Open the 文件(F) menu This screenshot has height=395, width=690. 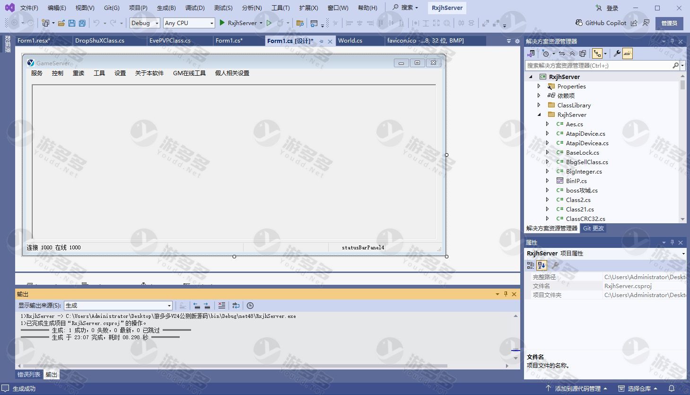[x=29, y=8]
